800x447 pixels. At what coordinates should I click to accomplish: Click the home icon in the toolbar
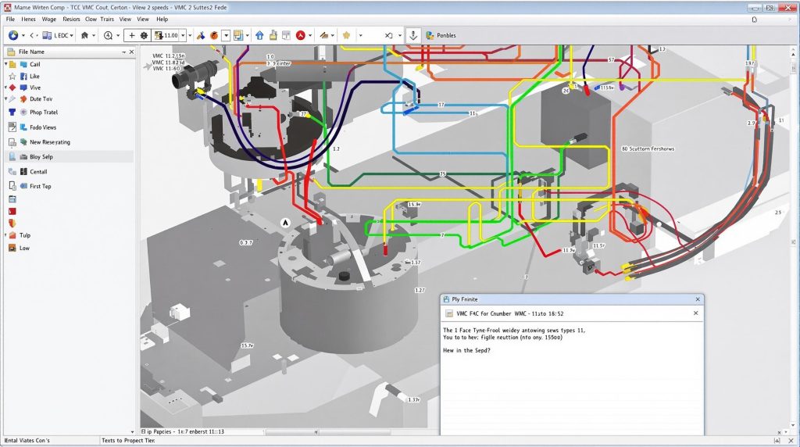[x=84, y=35]
